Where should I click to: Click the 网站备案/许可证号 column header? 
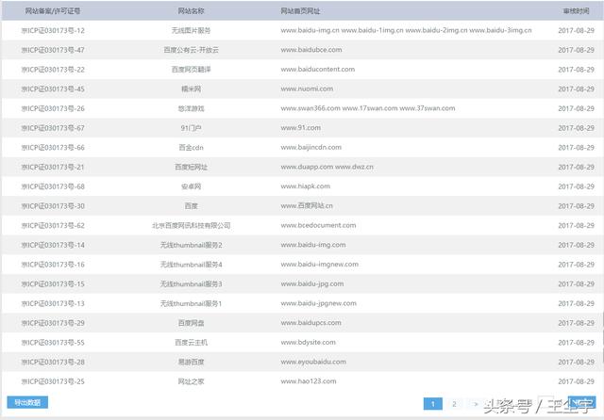[53, 10]
